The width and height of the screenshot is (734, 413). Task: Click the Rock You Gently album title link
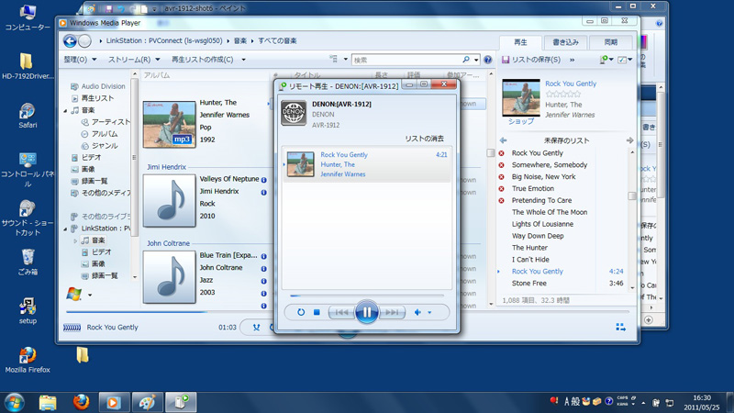pyautogui.click(x=571, y=84)
